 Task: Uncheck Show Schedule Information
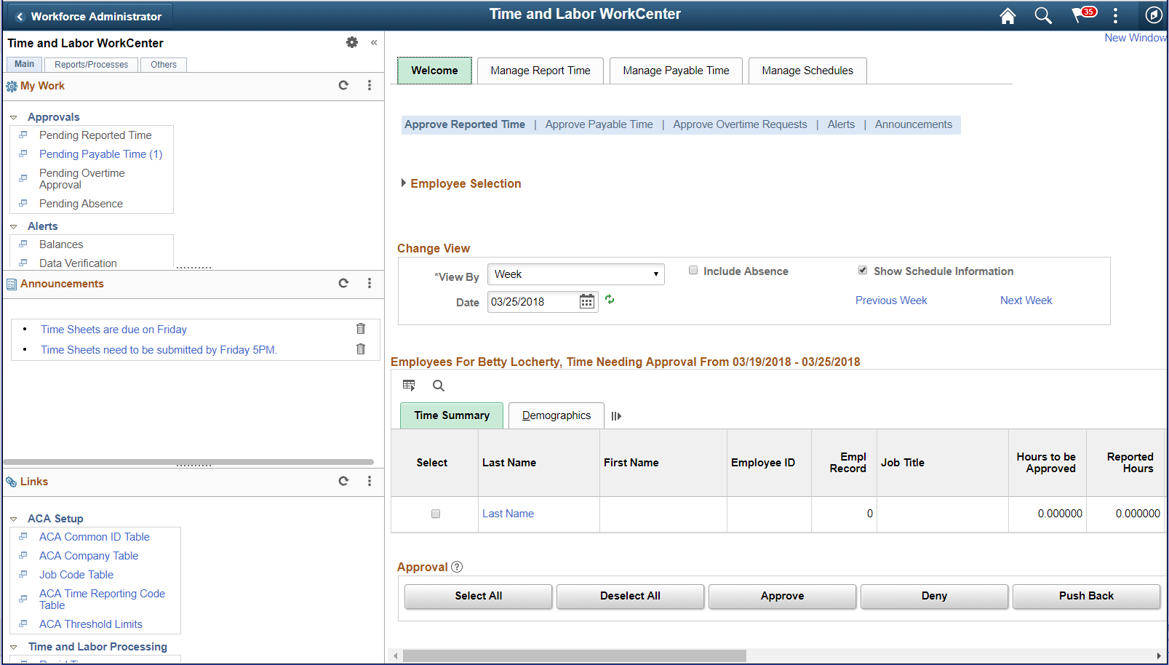point(863,270)
